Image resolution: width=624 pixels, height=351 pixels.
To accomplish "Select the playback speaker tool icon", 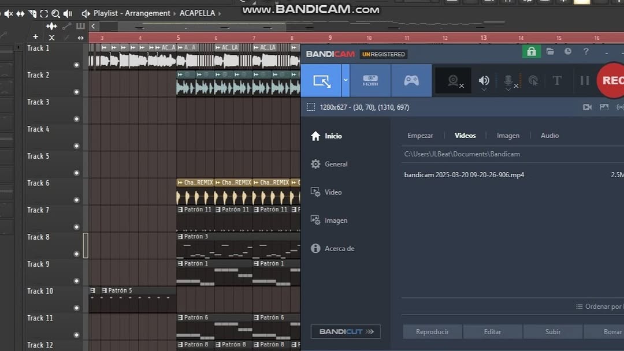I will click(68, 13).
